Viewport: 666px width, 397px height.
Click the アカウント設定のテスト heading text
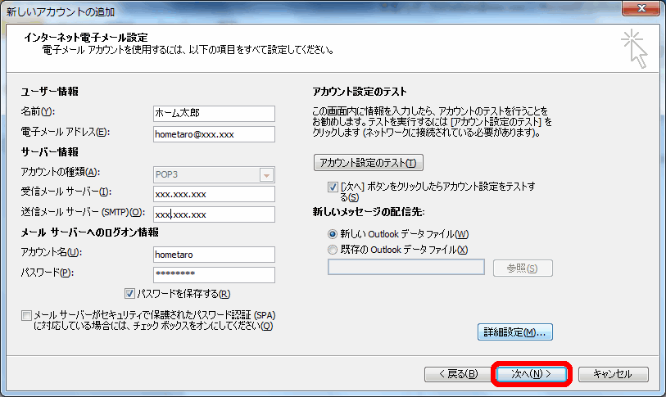pos(360,92)
